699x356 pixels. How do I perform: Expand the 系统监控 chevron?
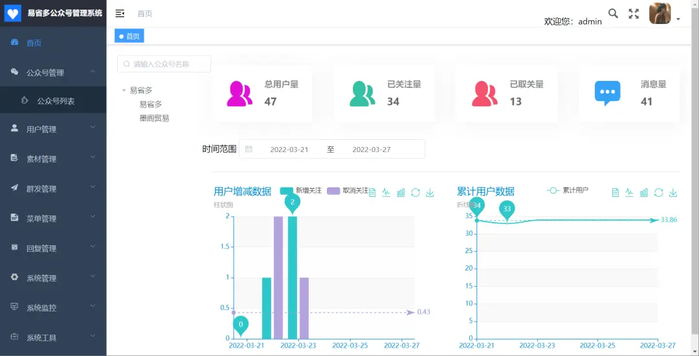pos(93,306)
